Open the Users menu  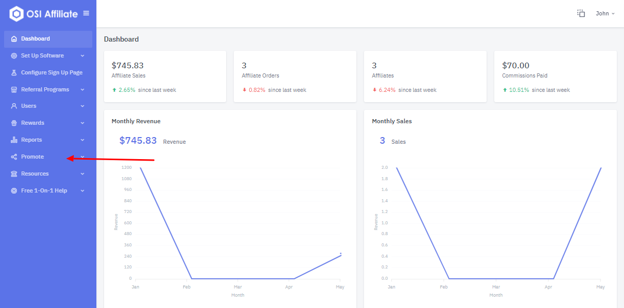click(48, 106)
